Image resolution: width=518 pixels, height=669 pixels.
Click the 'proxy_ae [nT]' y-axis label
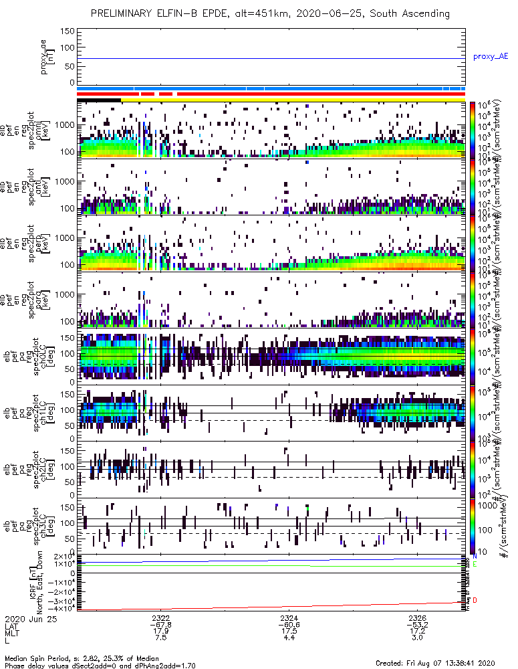[x=47, y=57]
